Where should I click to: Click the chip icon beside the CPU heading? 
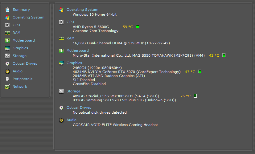tap(61, 22)
